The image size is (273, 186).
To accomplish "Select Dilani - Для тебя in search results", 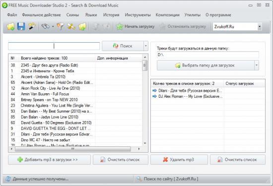I will pyautogui.click(x=75, y=134).
